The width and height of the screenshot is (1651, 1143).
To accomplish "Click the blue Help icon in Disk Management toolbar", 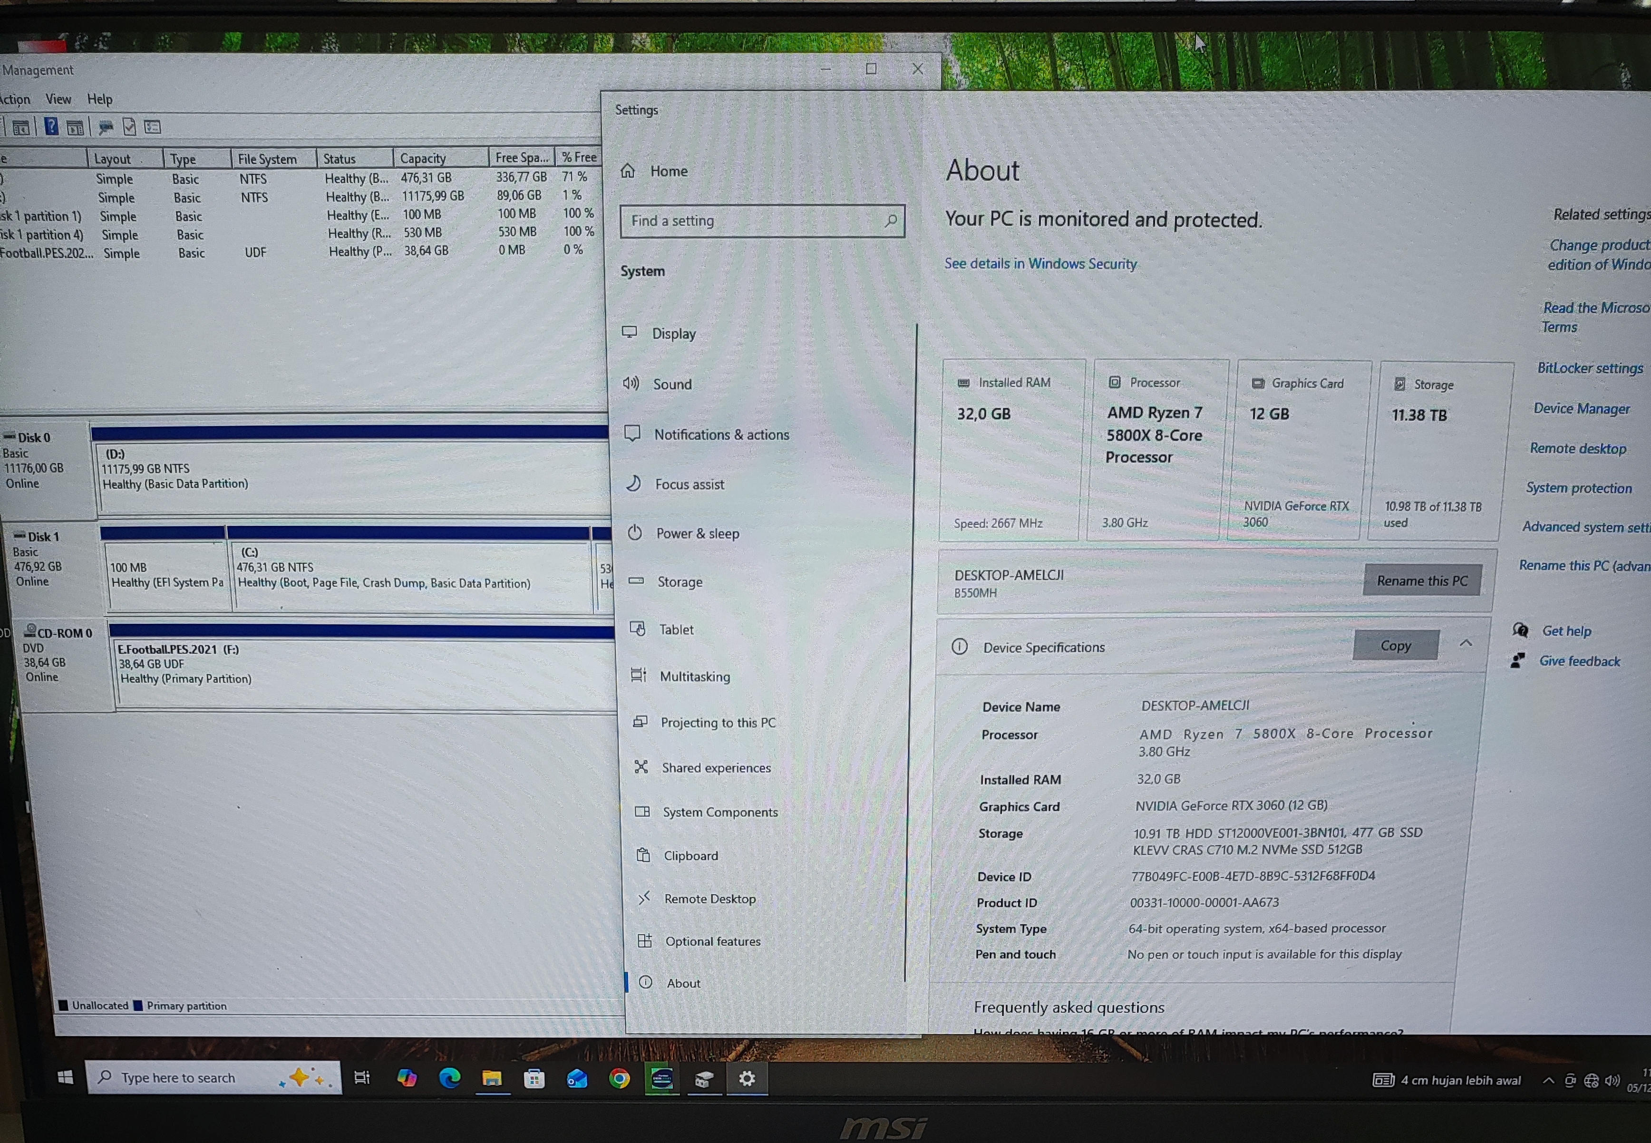I will click(x=51, y=127).
